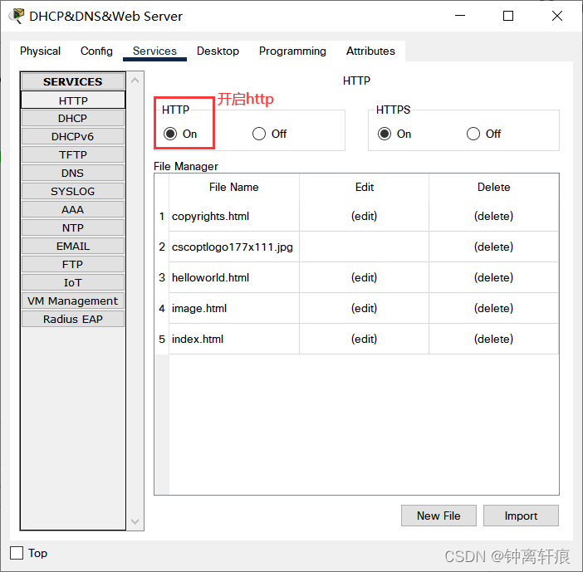583x572 pixels.
Task: Open the Attributes tab
Action: click(x=370, y=51)
